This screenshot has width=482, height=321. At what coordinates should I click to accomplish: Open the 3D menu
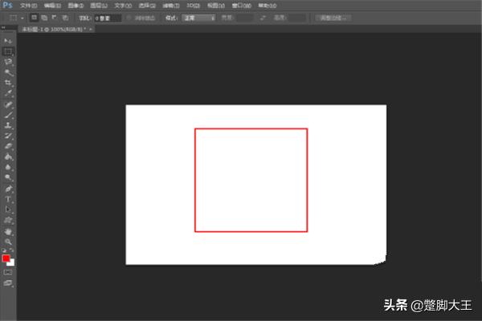[x=194, y=6]
